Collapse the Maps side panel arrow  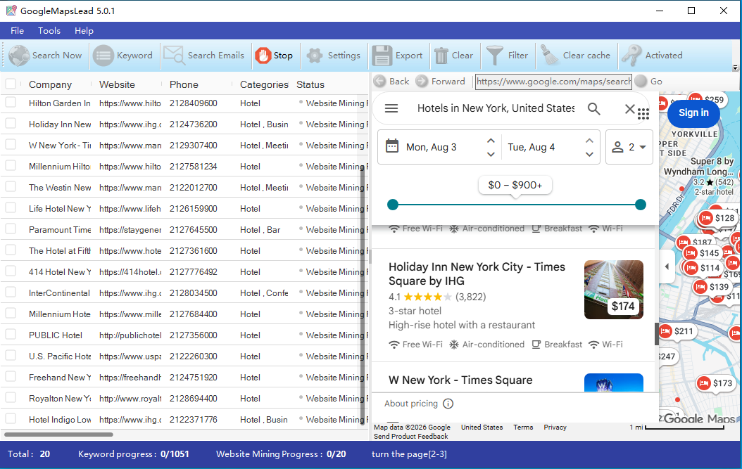click(x=667, y=266)
